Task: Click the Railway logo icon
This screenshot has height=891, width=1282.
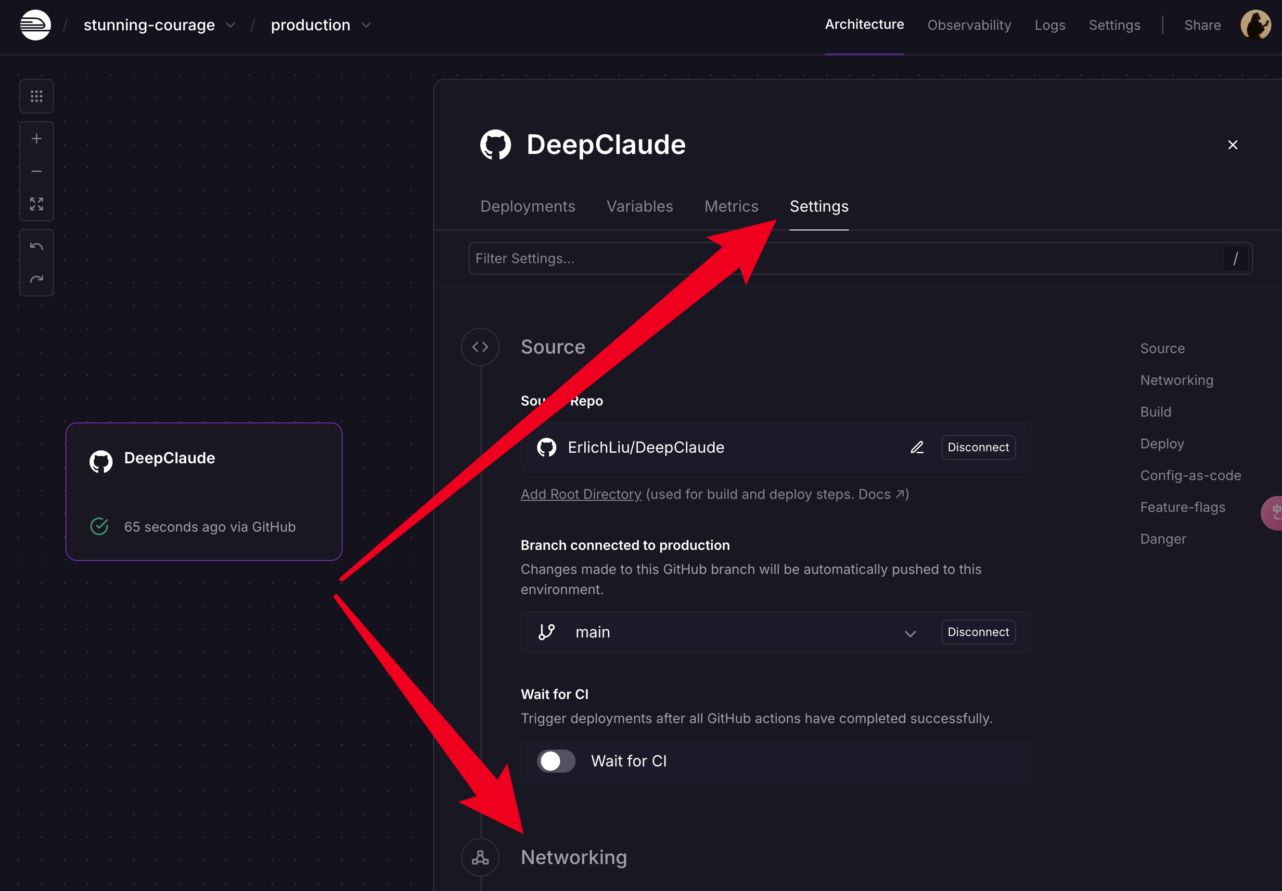Action: point(35,25)
